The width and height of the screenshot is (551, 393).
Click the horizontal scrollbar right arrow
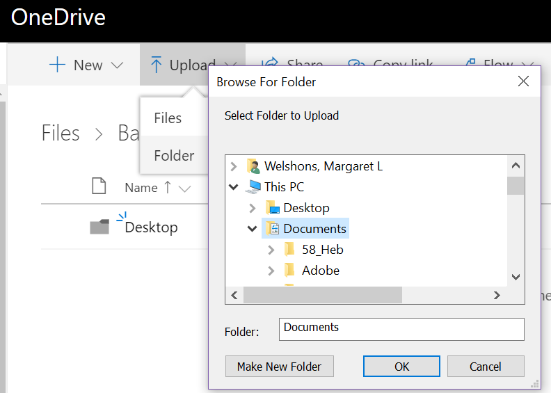[497, 296]
